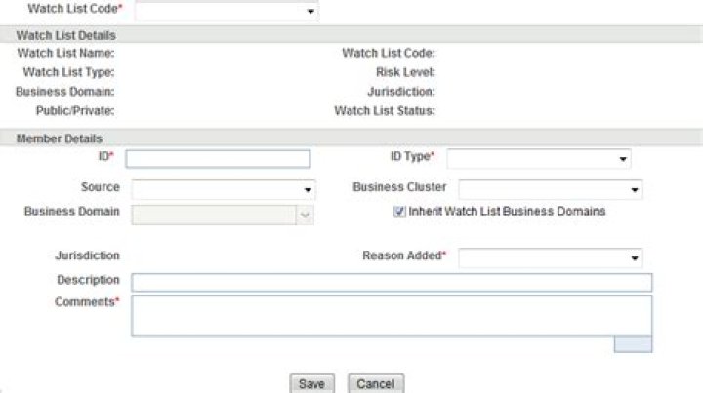Click the Watch List Status label
703x393 pixels.
pyautogui.click(x=385, y=110)
